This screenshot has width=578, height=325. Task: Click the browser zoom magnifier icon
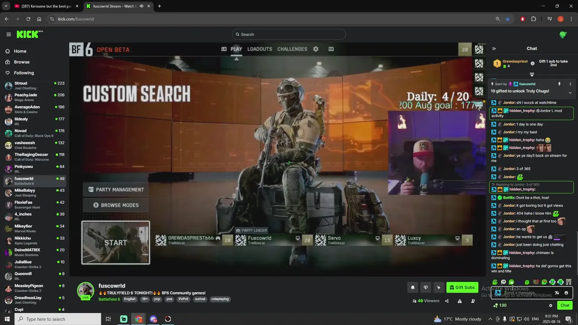(x=498, y=19)
